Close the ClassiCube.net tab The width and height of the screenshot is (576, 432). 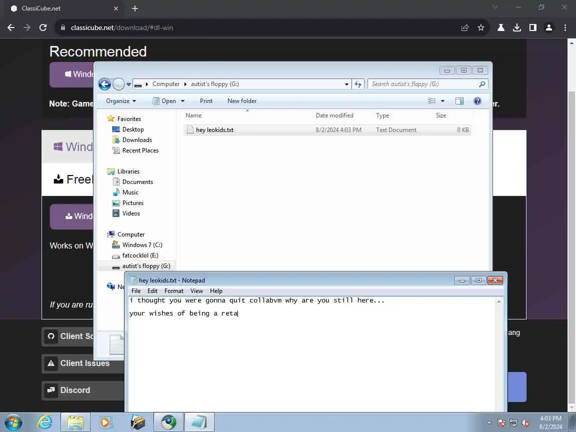click(x=115, y=8)
